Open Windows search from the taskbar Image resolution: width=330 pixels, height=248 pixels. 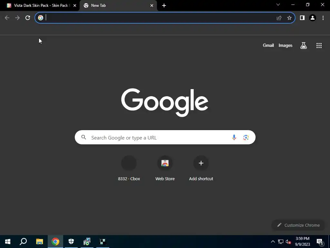tap(23, 242)
